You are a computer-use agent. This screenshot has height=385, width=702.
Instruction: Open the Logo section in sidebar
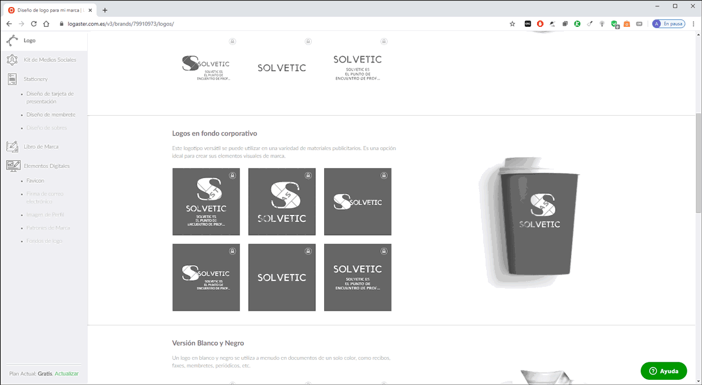29,40
